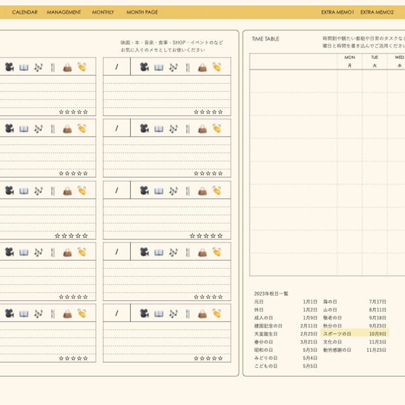The image size is (405, 405).
Task: Select music note icon in top right memo card
Action: (173, 67)
